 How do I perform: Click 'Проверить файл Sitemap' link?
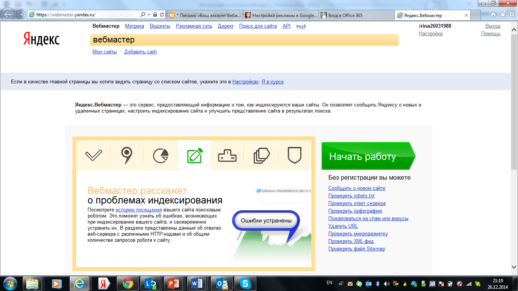(356, 249)
